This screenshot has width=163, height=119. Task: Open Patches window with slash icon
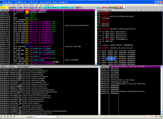60,8
